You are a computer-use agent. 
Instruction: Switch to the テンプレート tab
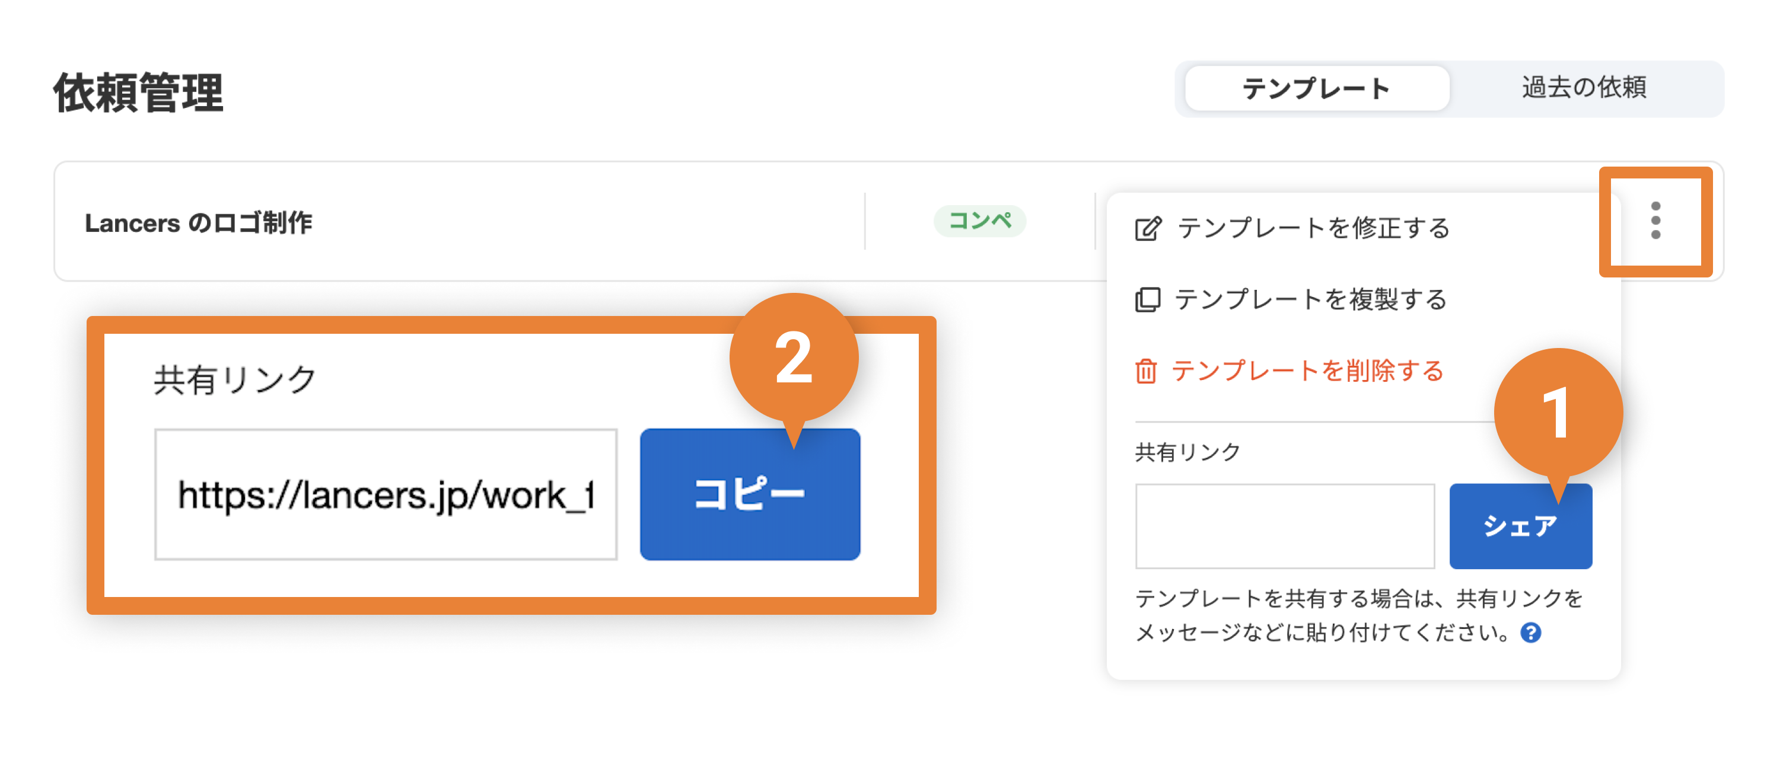[x=1316, y=88]
